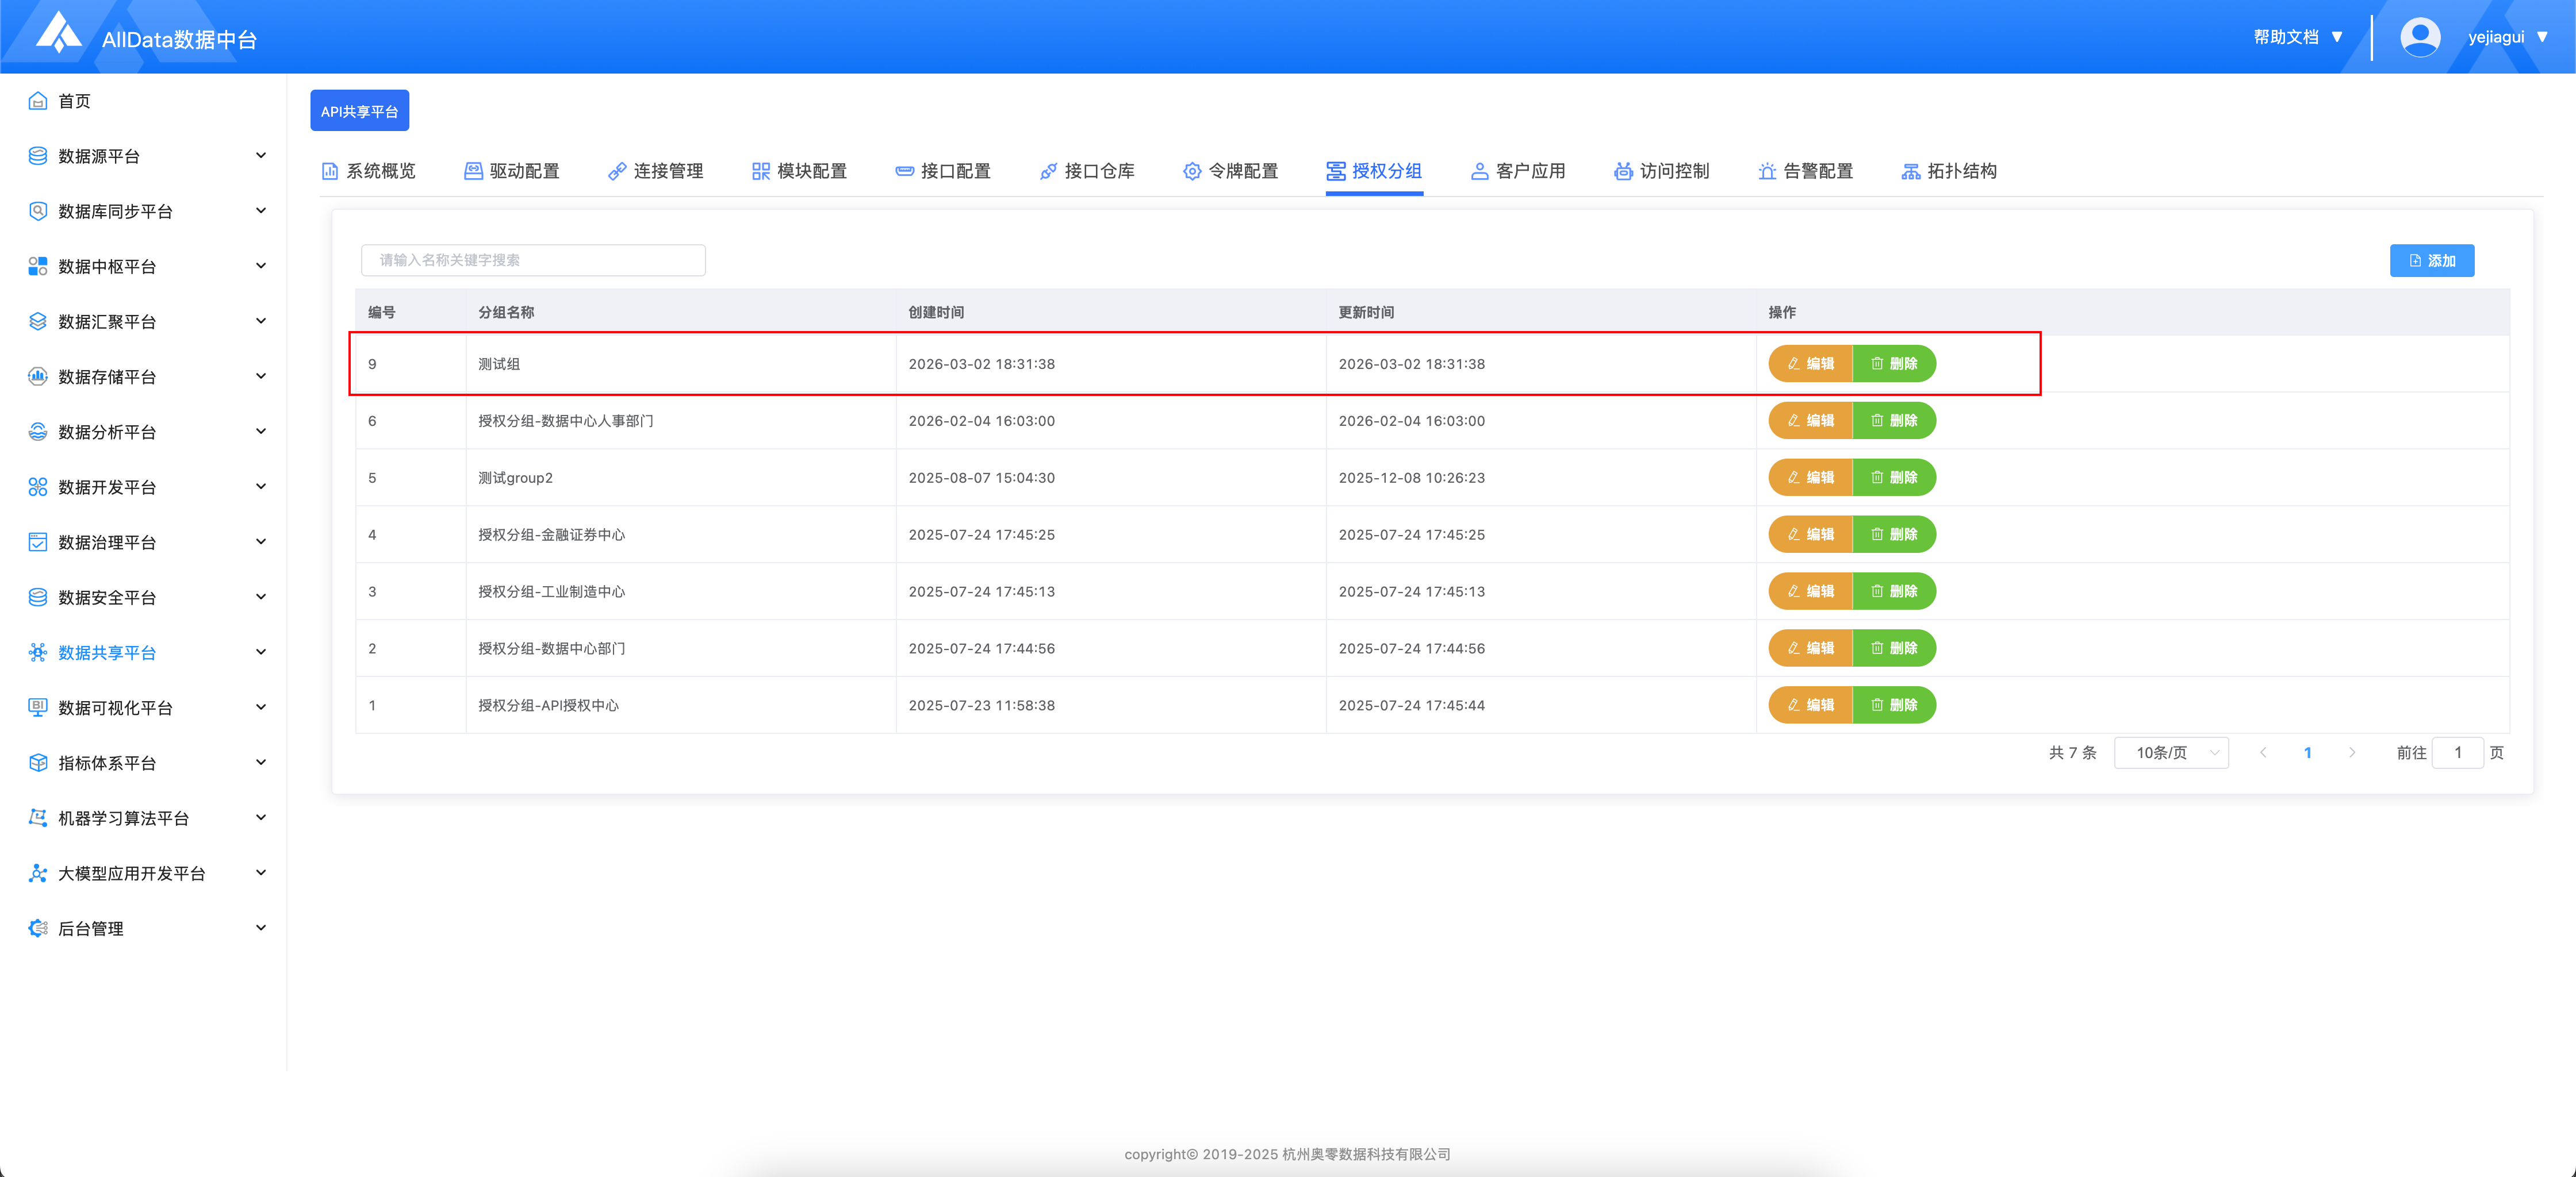Click the 数据可视化平台 BI icon
The image size is (2576, 1177).
click(x=38, y=707)
